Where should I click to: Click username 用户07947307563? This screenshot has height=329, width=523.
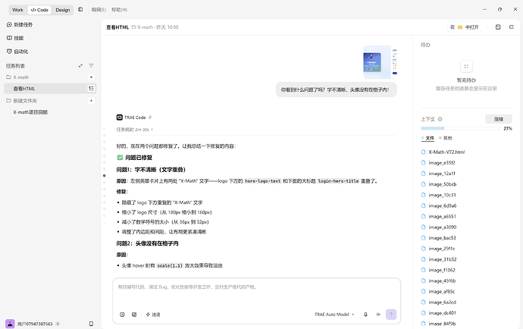tap(35, 324)
